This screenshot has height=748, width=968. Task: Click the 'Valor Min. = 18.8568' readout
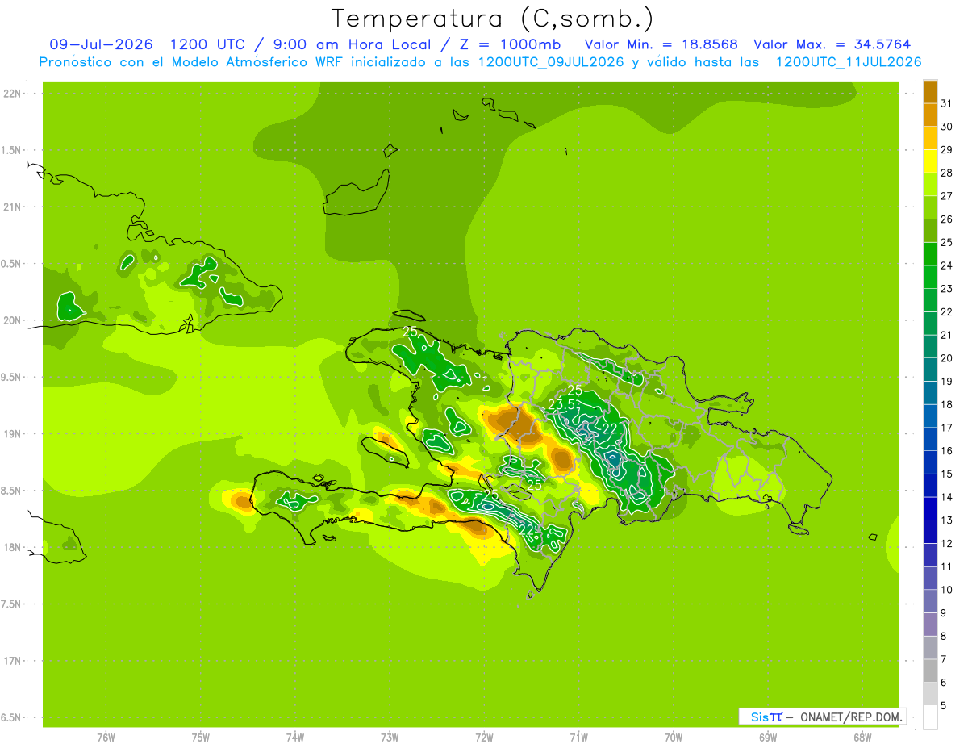661,44
